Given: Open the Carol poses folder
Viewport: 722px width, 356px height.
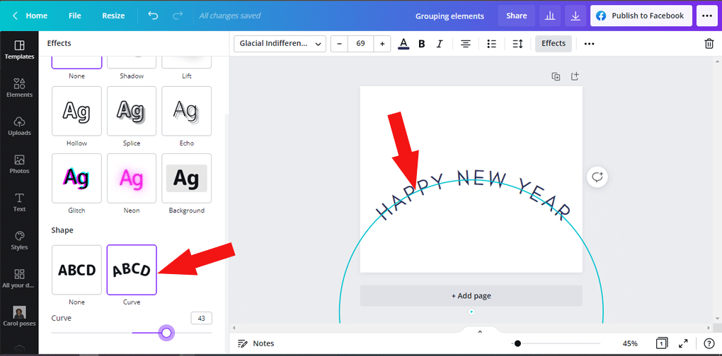Looking at the screenshot, I should tap(19, 316).
